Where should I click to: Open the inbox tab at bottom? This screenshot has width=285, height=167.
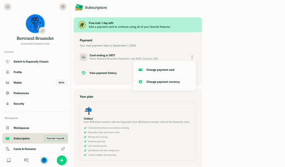[x=9, y=160]
